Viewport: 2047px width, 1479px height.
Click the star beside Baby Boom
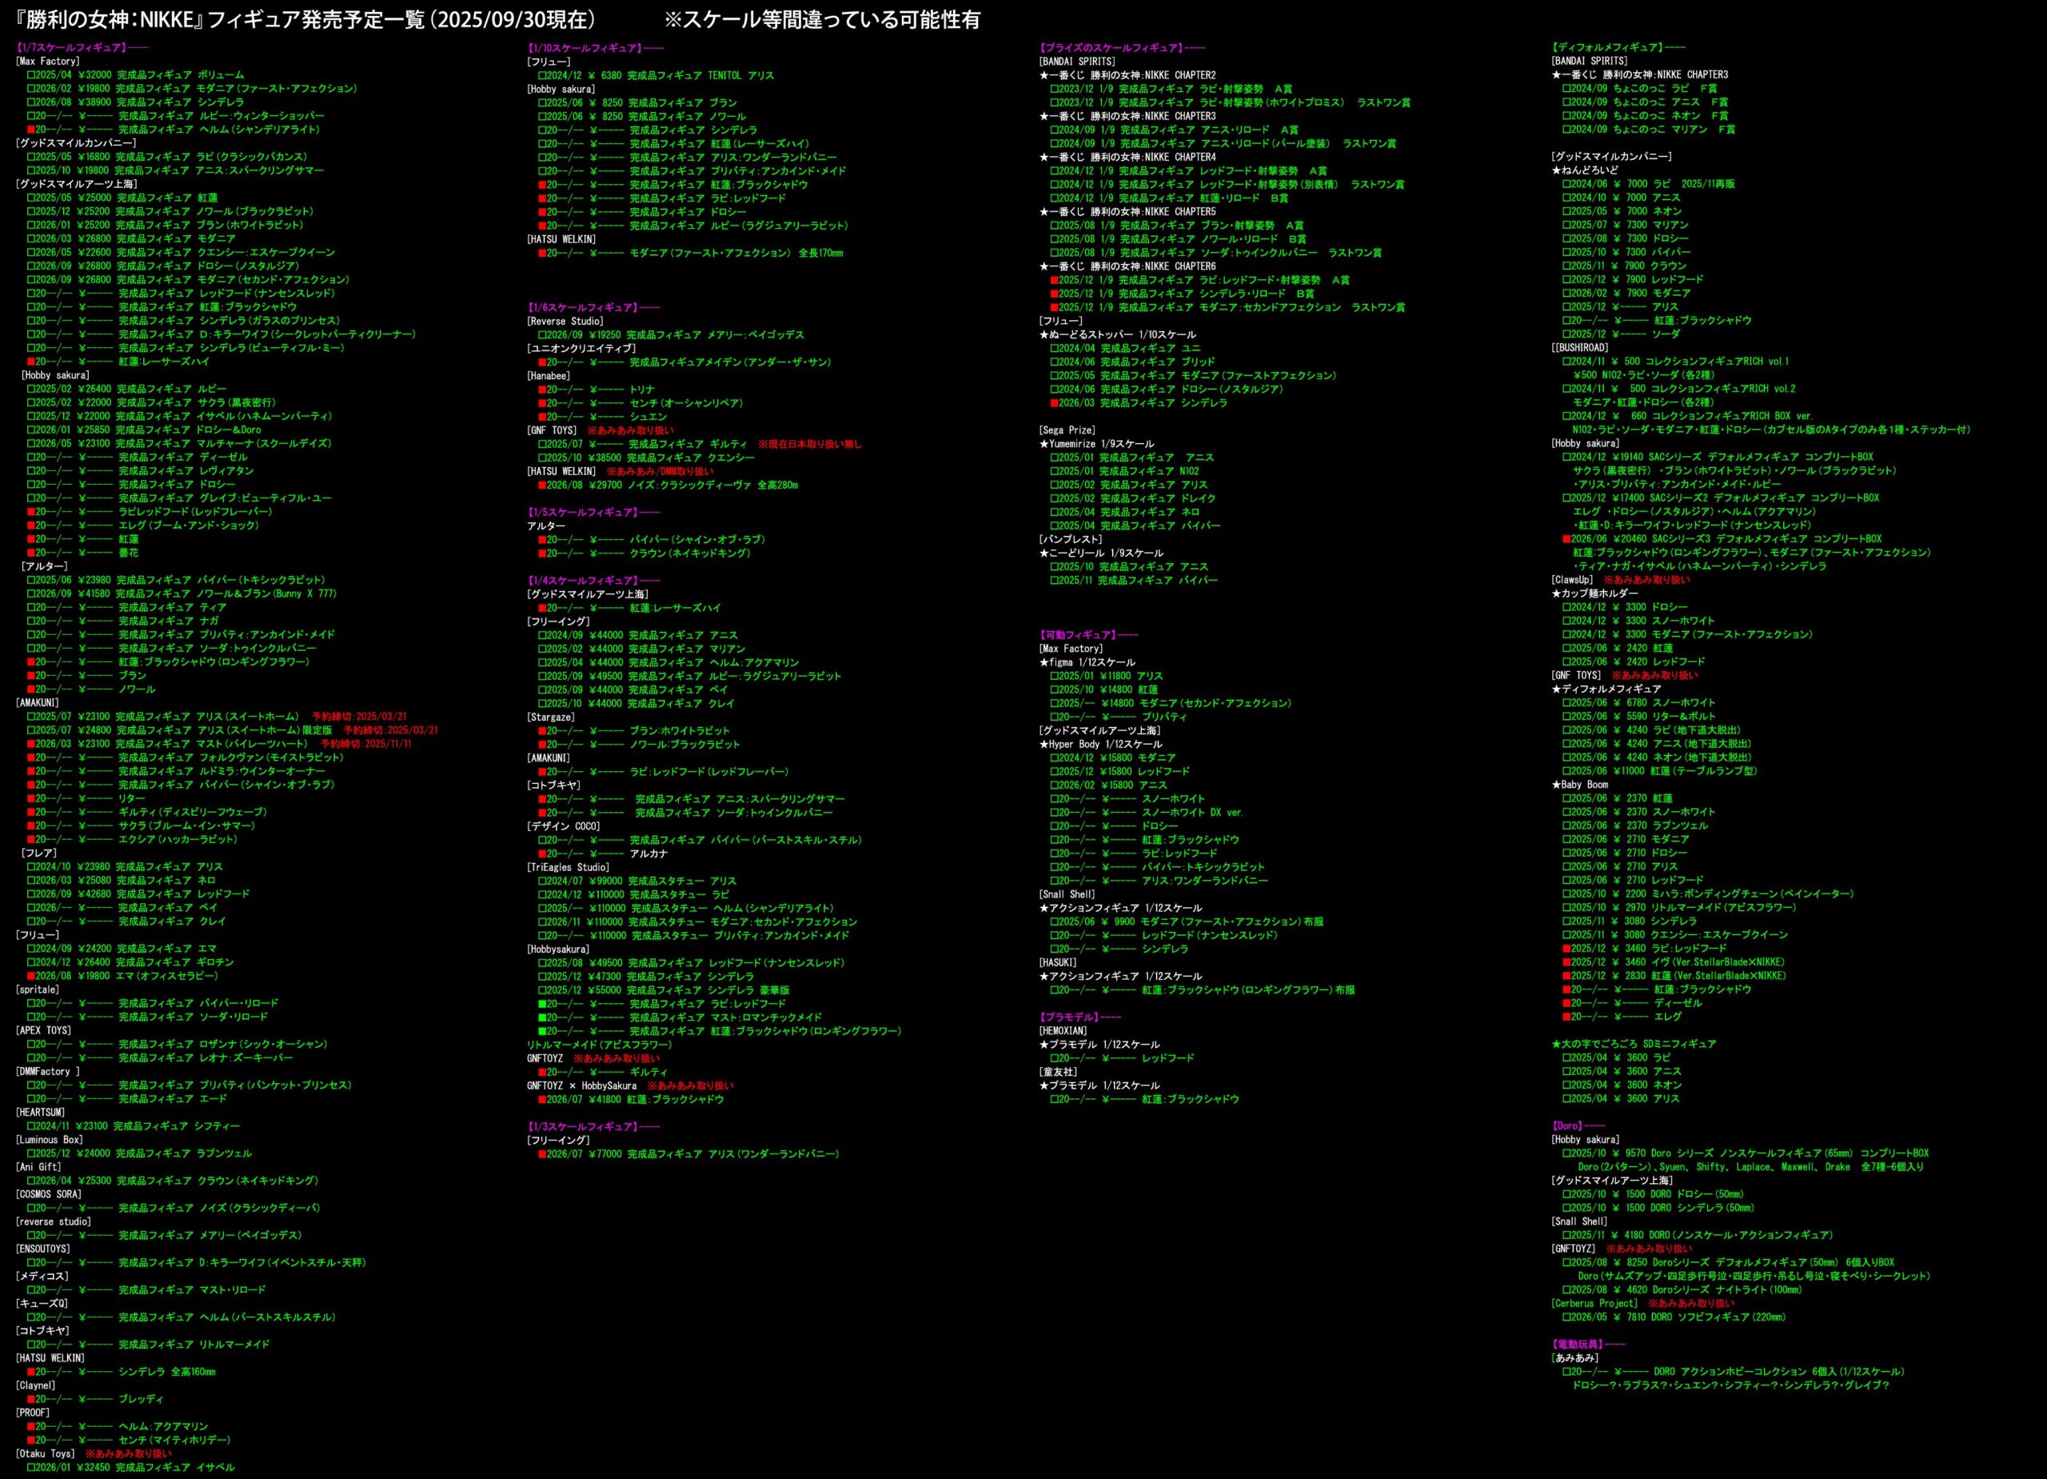click(1556, 785)
